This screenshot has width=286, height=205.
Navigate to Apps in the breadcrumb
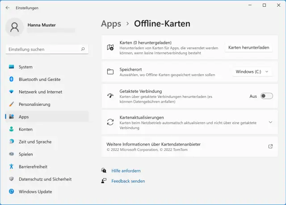click(111, 24)
